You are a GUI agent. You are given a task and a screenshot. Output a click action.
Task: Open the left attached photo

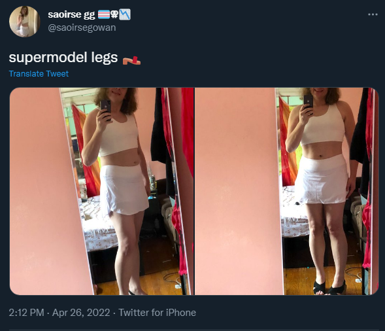tap(102, 191)
